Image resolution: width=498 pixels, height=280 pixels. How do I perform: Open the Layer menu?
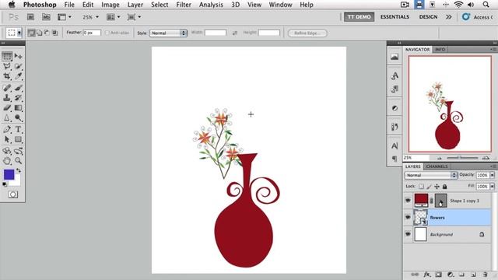tap(135, 5)
